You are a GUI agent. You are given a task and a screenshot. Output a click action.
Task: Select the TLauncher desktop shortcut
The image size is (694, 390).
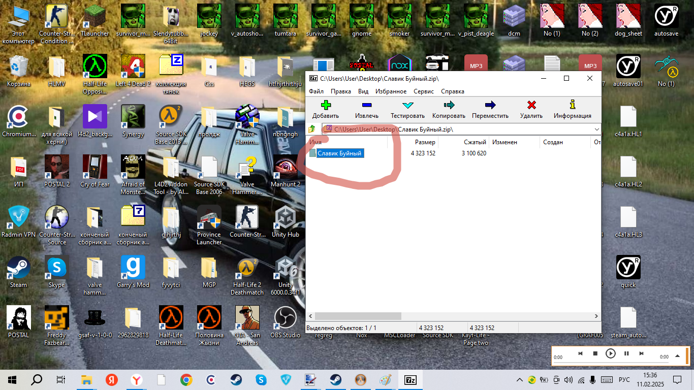[95, 21]
